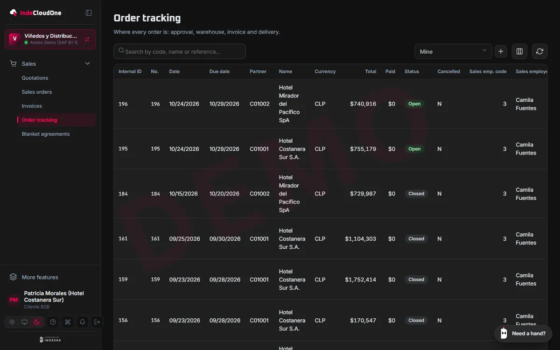The height and width of the screenshot is (350, 560).
Task: Click the Powered by Indesad logo
Action: [50, 339]
